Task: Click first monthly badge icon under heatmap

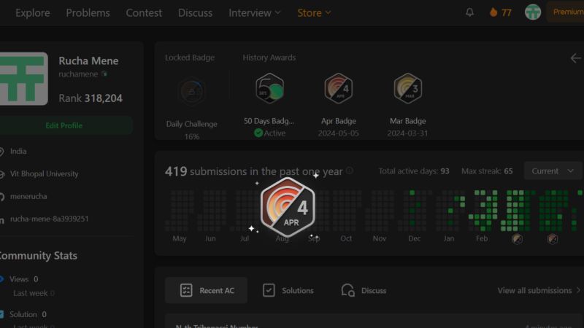Action: (x=517, y=239)
